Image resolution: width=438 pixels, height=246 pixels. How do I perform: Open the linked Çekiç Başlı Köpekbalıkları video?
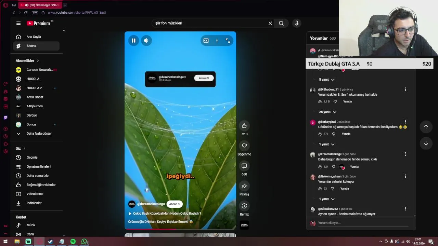click(x=165, y=214)
